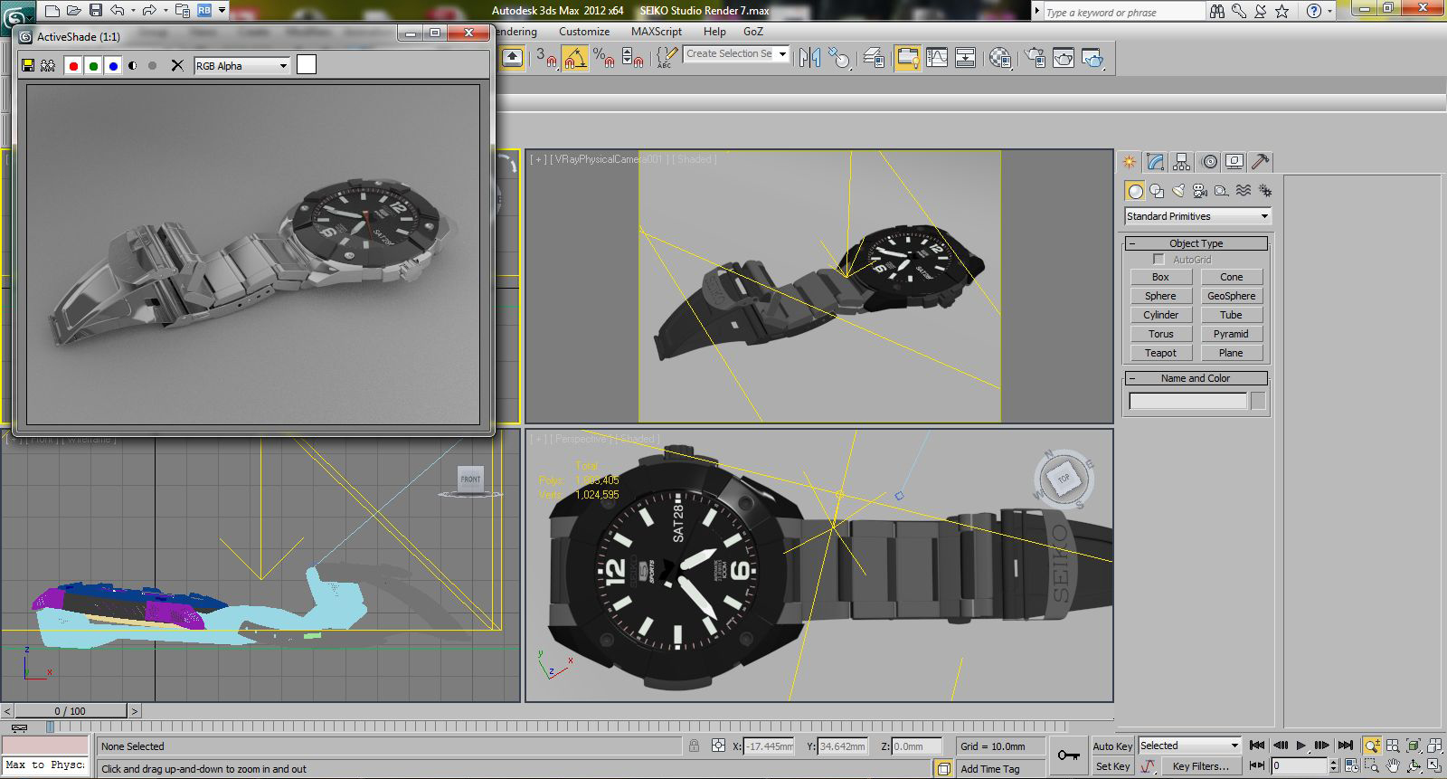The width and height of the screenshot is (1447, 779).
Task: Click the object color swatch in Name and Color
Action: 1258,401
